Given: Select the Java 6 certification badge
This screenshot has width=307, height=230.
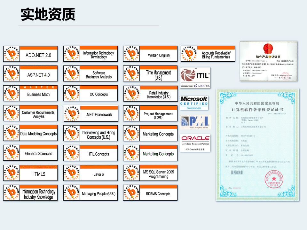Looking at the screenshot, I should [91, 173].
